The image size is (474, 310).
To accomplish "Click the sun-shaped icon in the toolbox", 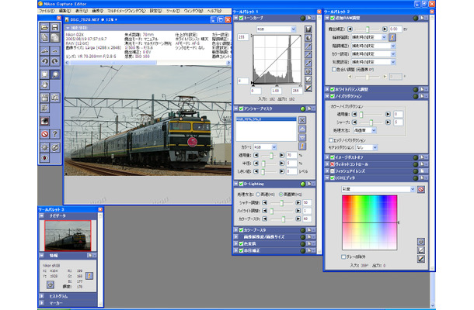I will [45, 147].
